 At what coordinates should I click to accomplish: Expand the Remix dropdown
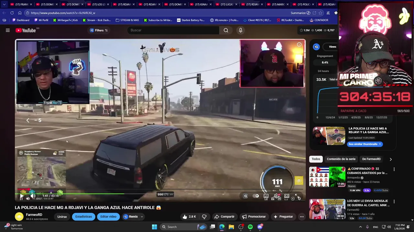pos(133,217)
